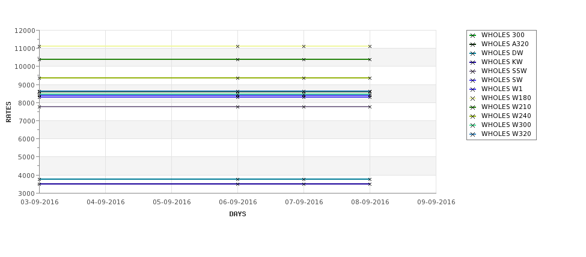Click the 05-09-2016 x-axis date label

coord(172,202)
